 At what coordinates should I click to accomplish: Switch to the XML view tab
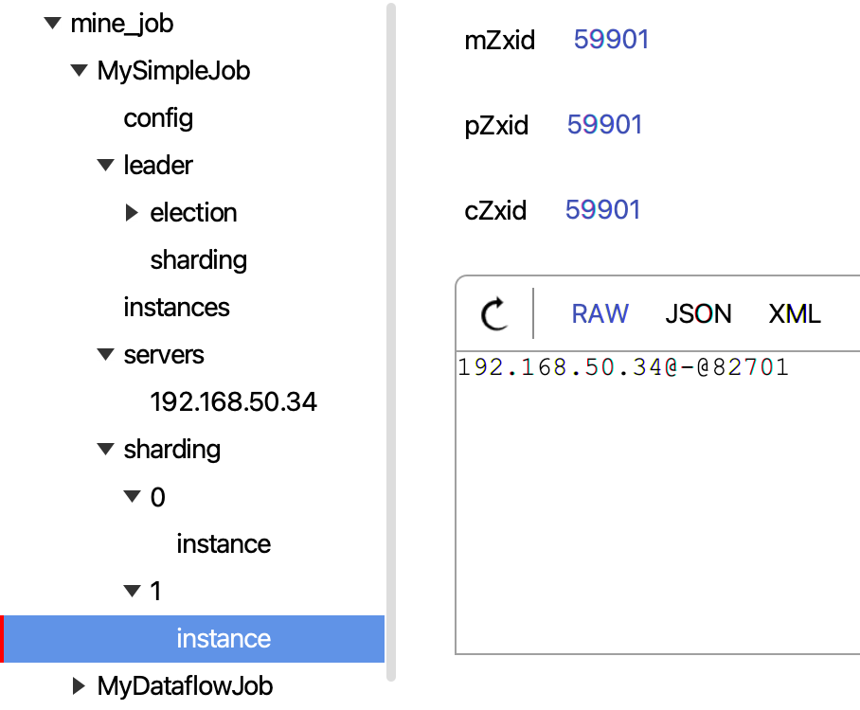click(x=794, y=313)
